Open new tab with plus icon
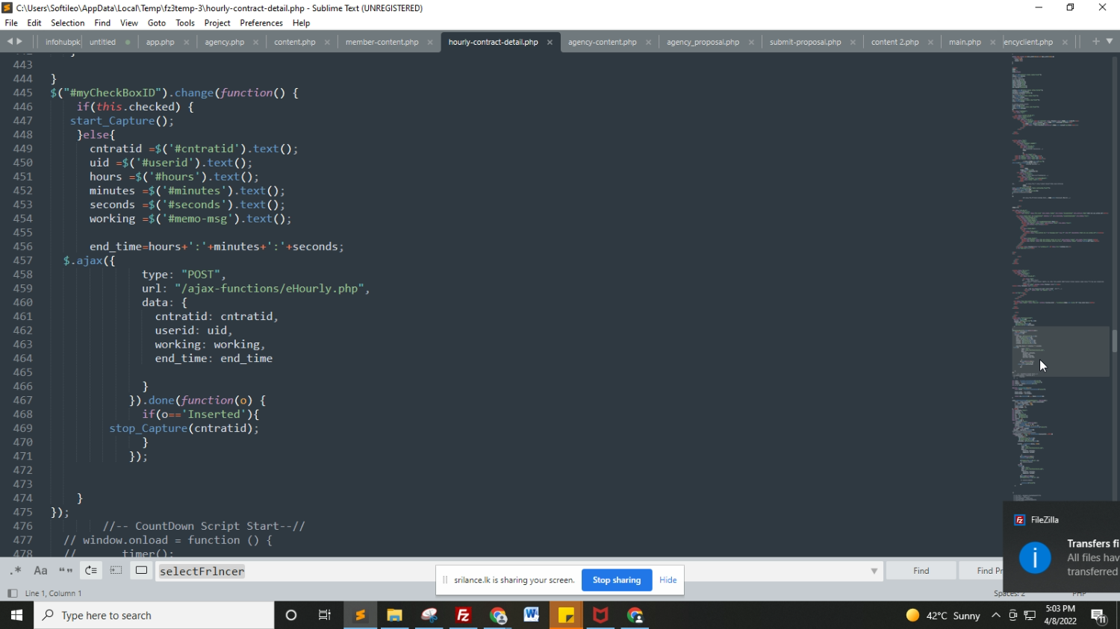The height and width of the screenshot is (629, 1120). [1095, 42]
